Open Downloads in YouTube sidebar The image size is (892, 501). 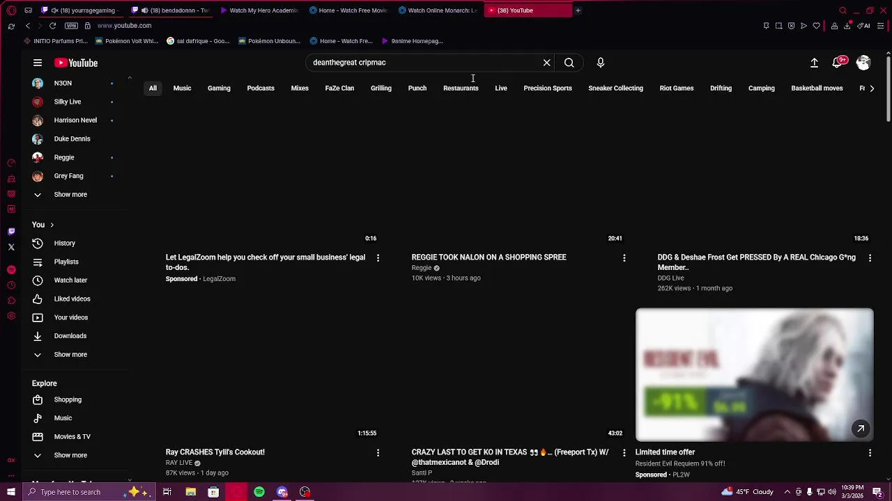pos(72,336)
